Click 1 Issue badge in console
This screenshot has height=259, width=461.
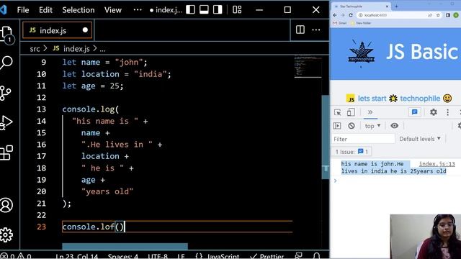(x=352, y=152)
